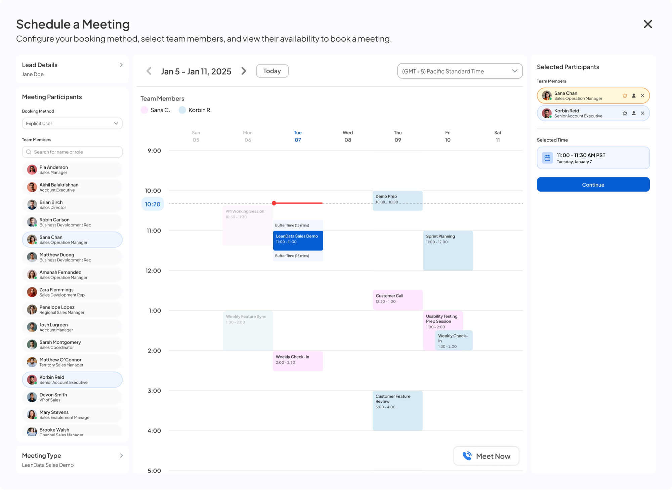Open the Sprint Planning event on Friday
This screenshot has width=672, height=490.
(448, 250)
